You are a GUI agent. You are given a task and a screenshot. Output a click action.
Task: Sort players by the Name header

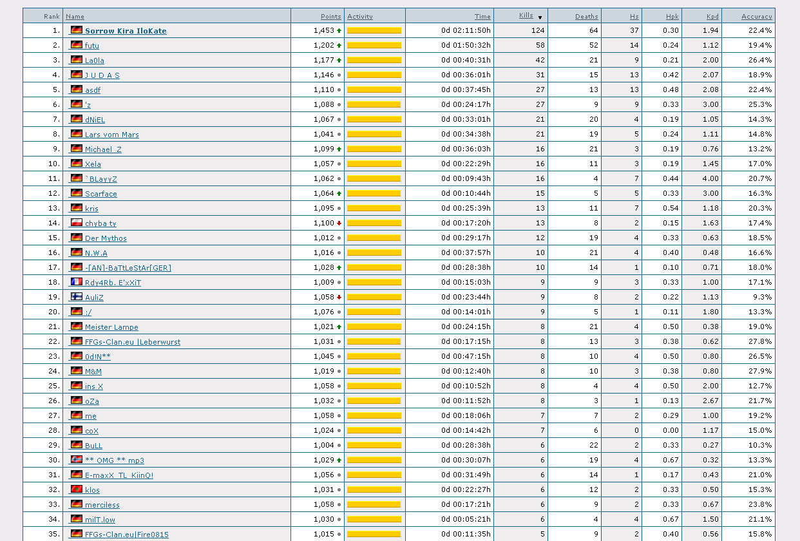point(75,17)
